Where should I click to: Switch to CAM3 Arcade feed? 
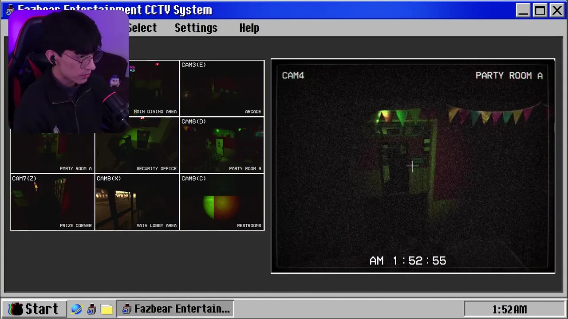222,88
